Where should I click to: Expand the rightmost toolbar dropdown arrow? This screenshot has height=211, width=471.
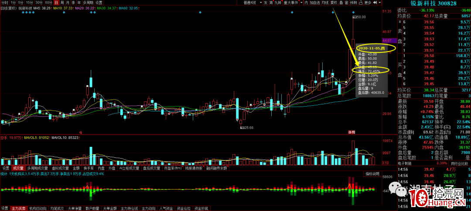tap(380, 3)
